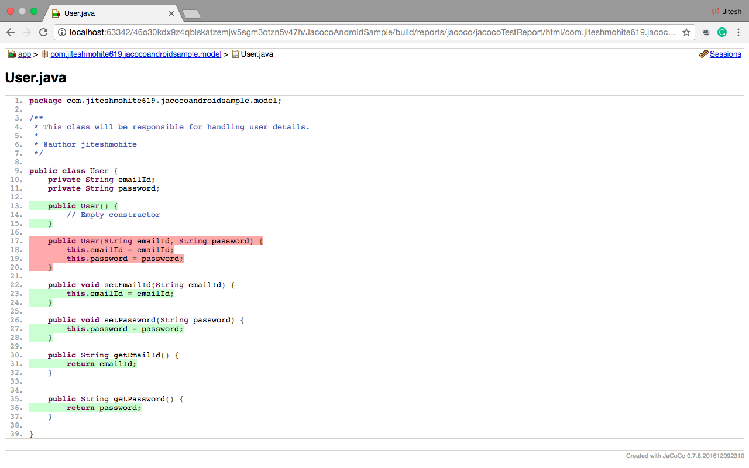Click 'private String emailId;' on line 10
This screenshot has width=749, height=468.
(102, 180)
